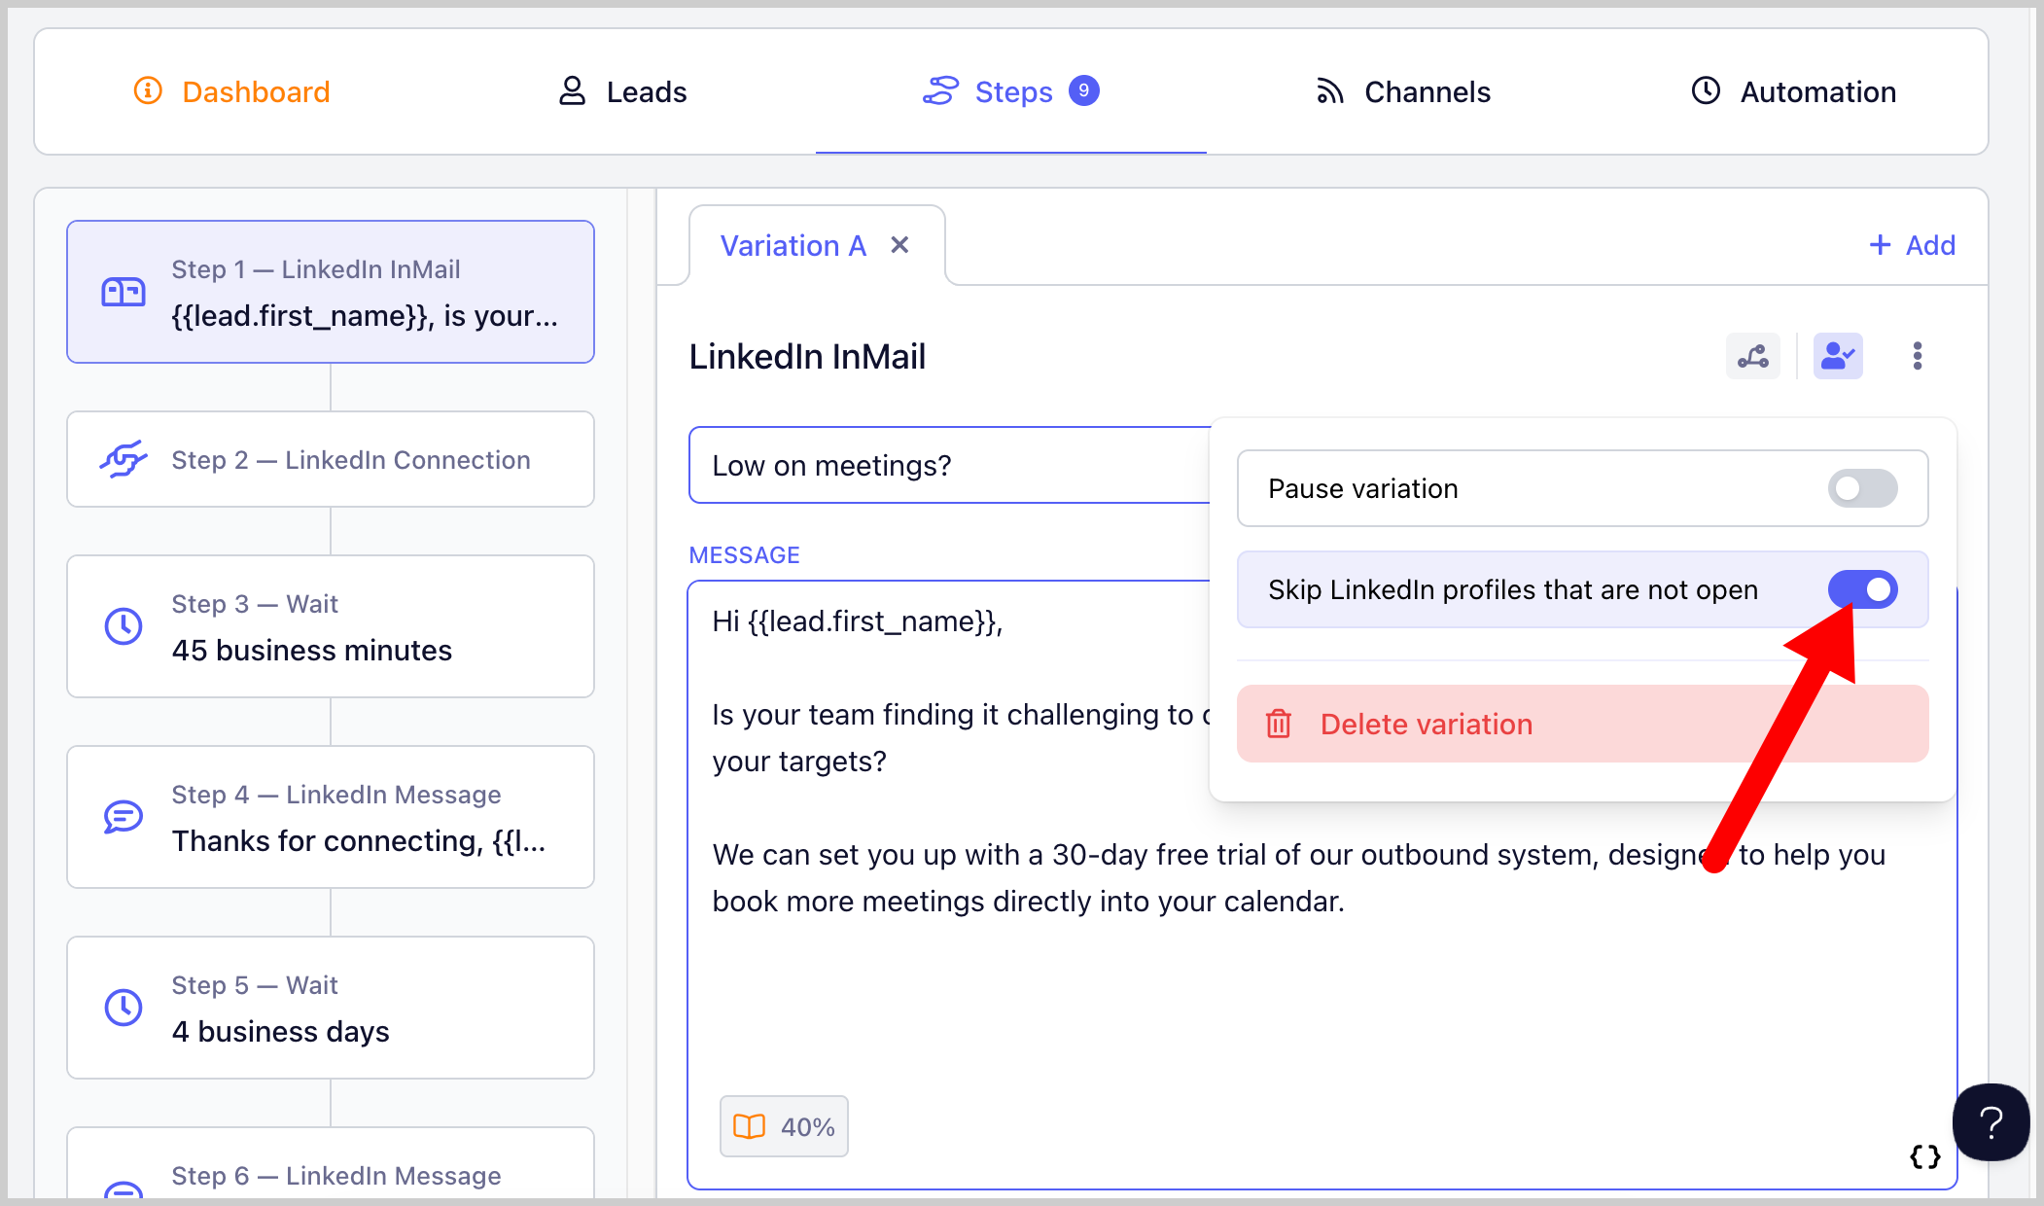2044x1206 pixels.
Task: Click the subject field Low on meetings?
Action: (x=950, y=465)
